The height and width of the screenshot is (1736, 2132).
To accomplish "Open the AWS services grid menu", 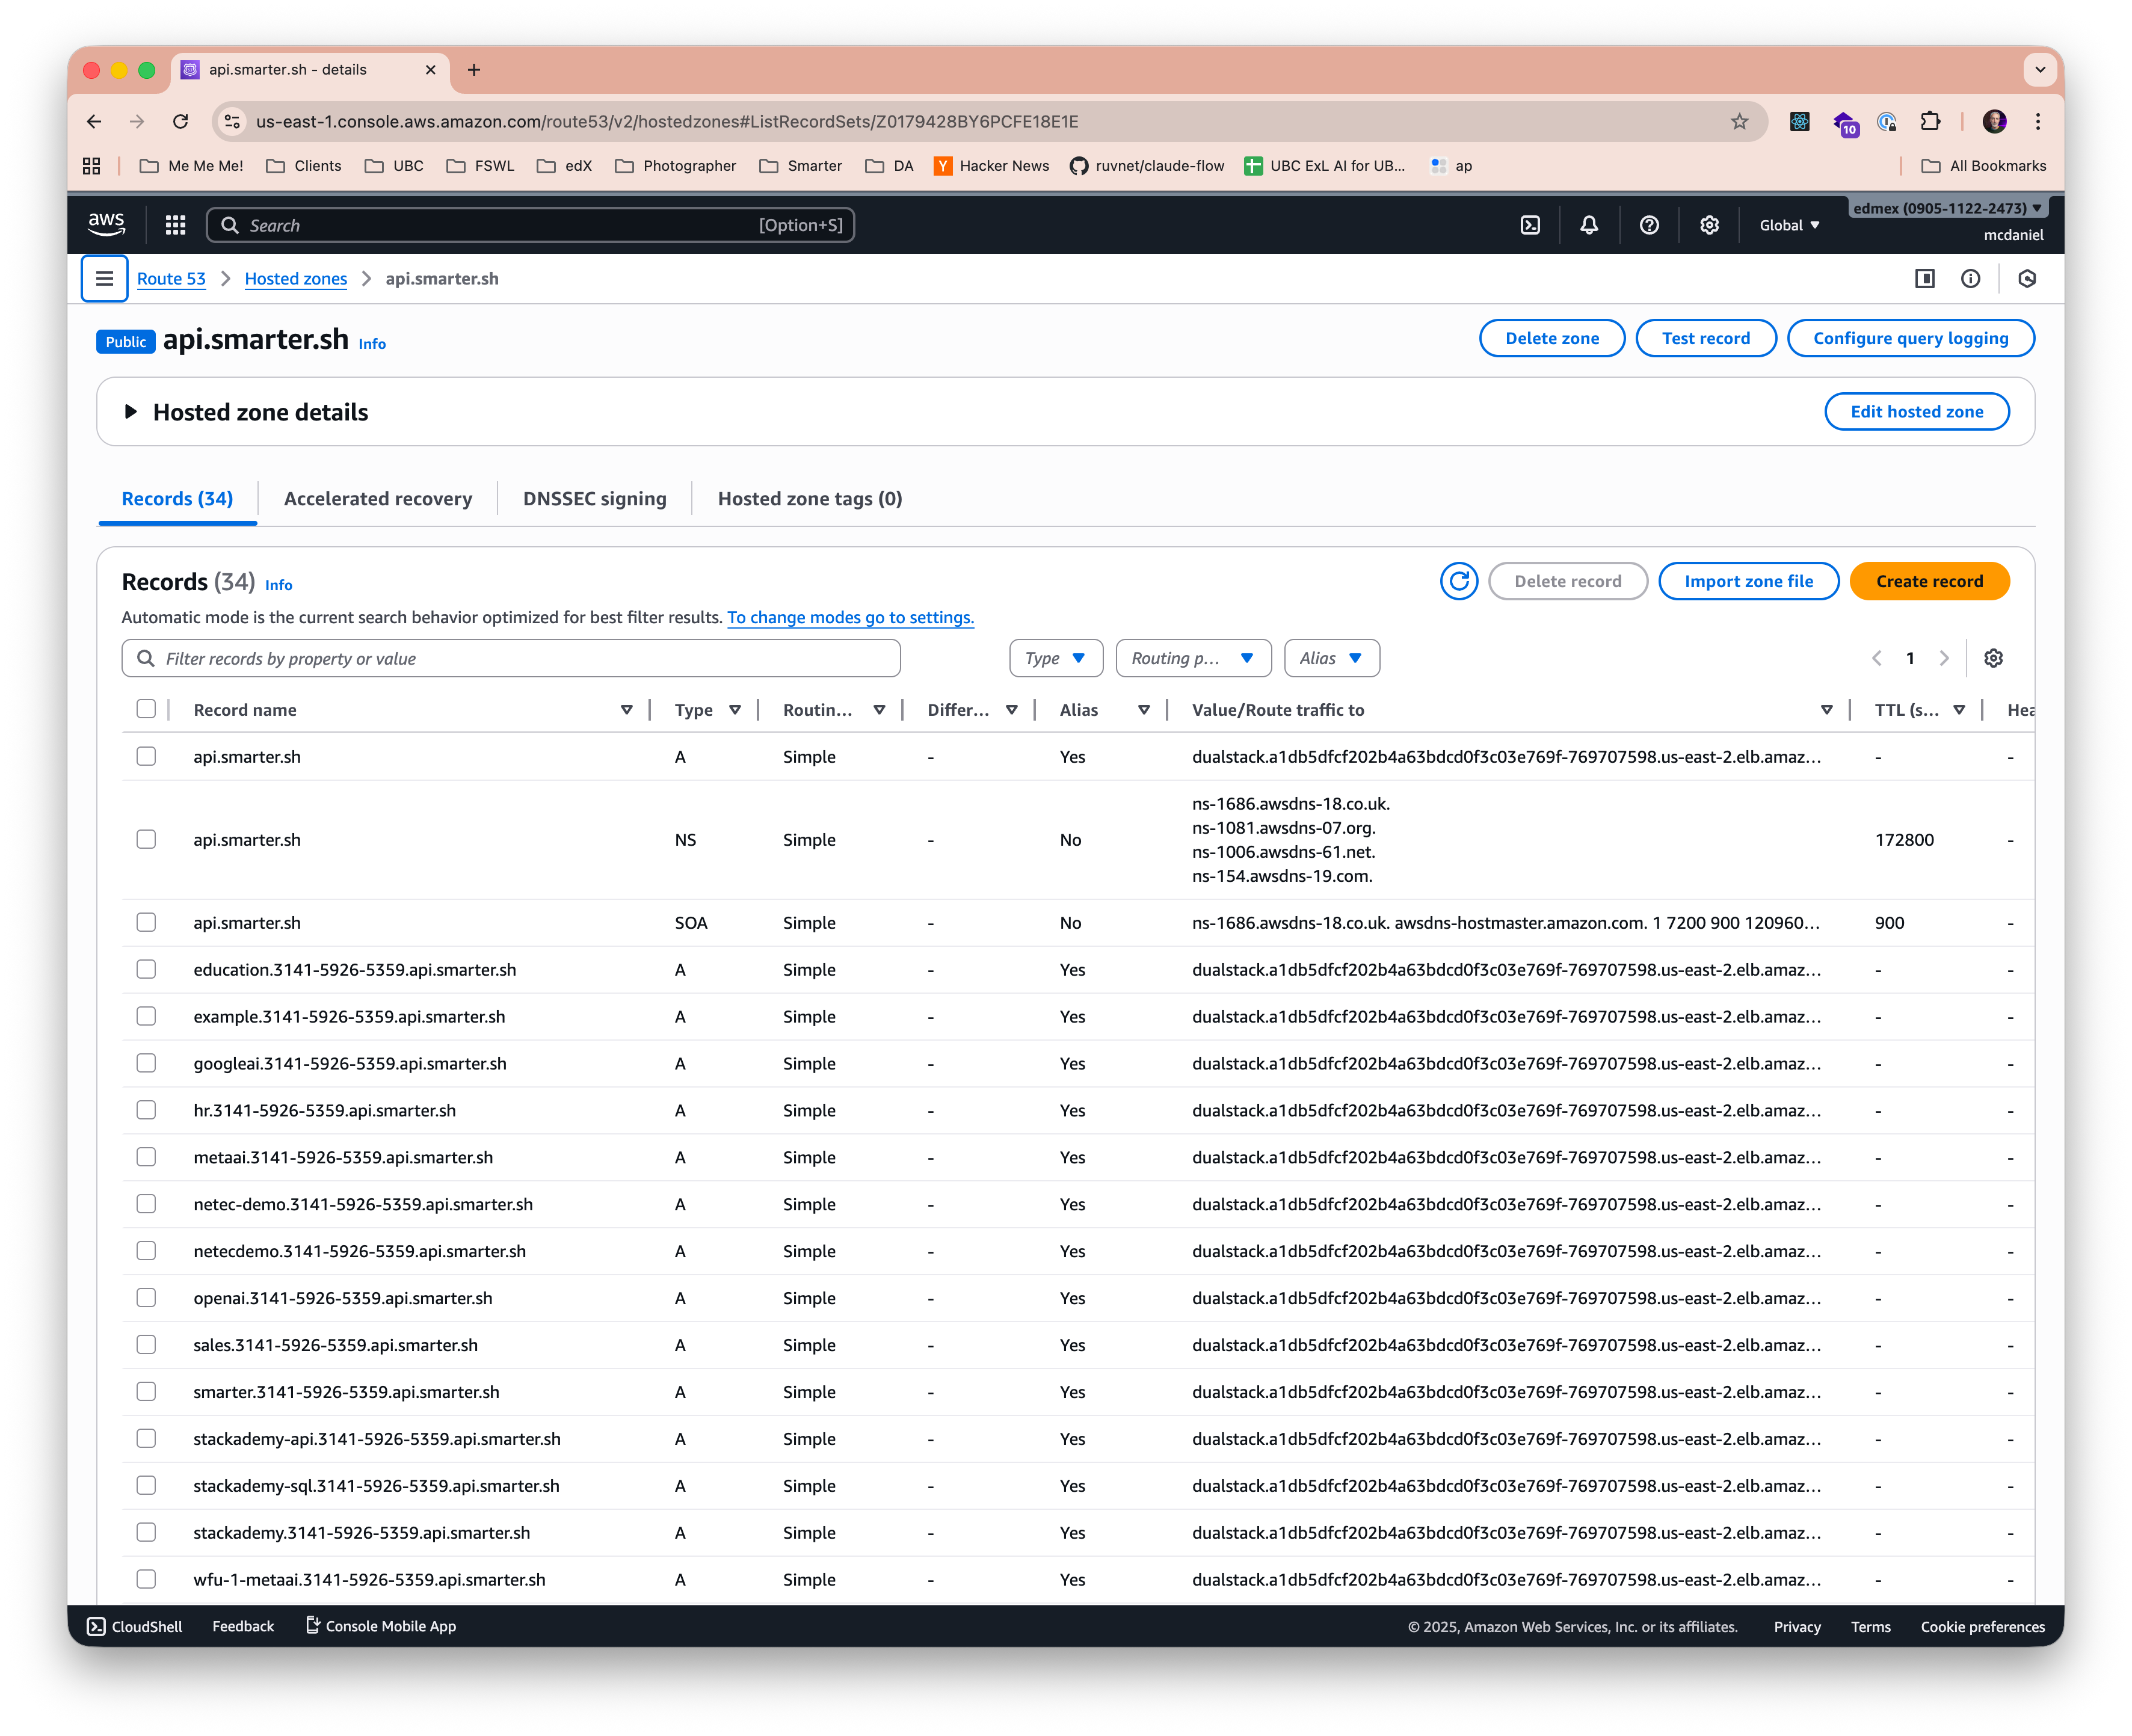I will coord(175,225).
